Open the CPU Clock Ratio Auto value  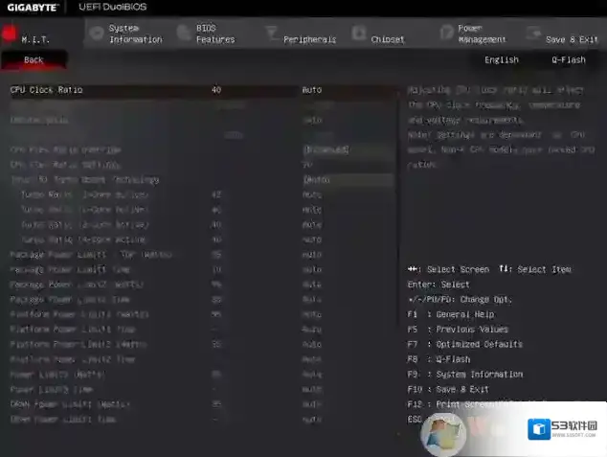(x=312, y=90)
